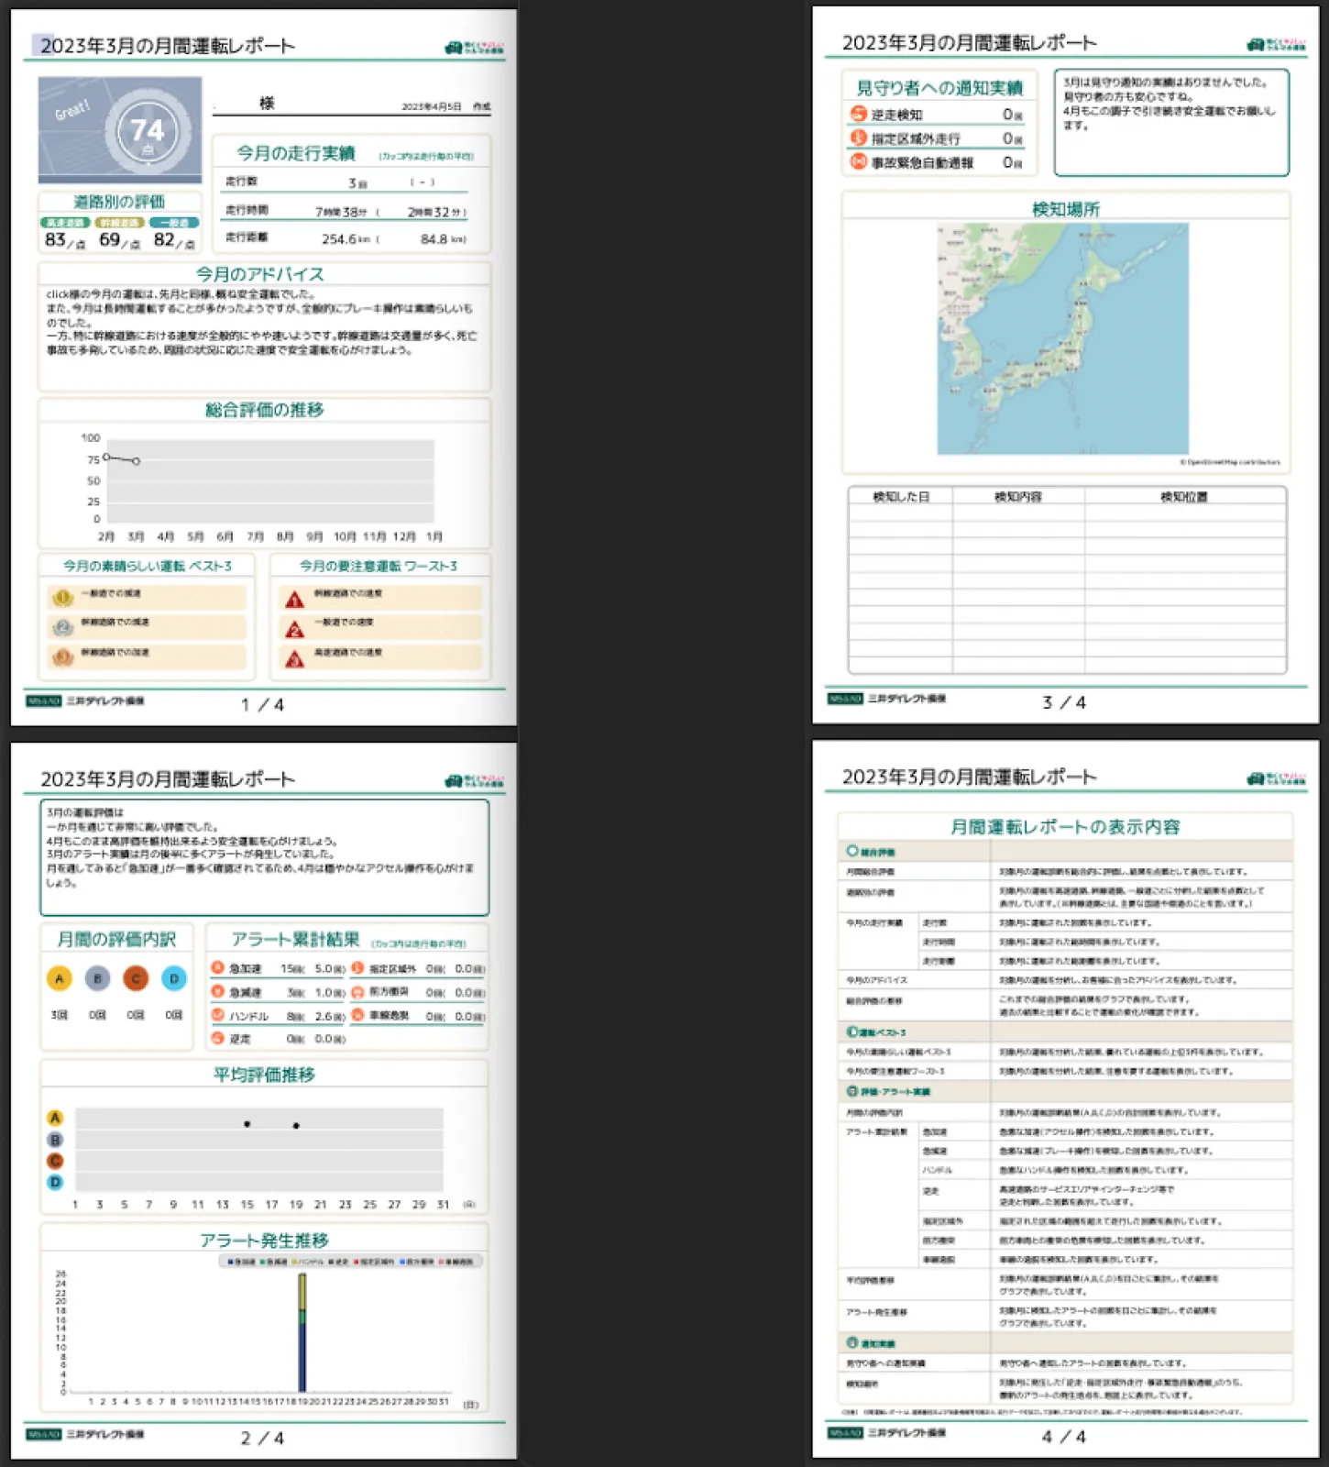Click the page number 3 / 4

(1064, 702)
